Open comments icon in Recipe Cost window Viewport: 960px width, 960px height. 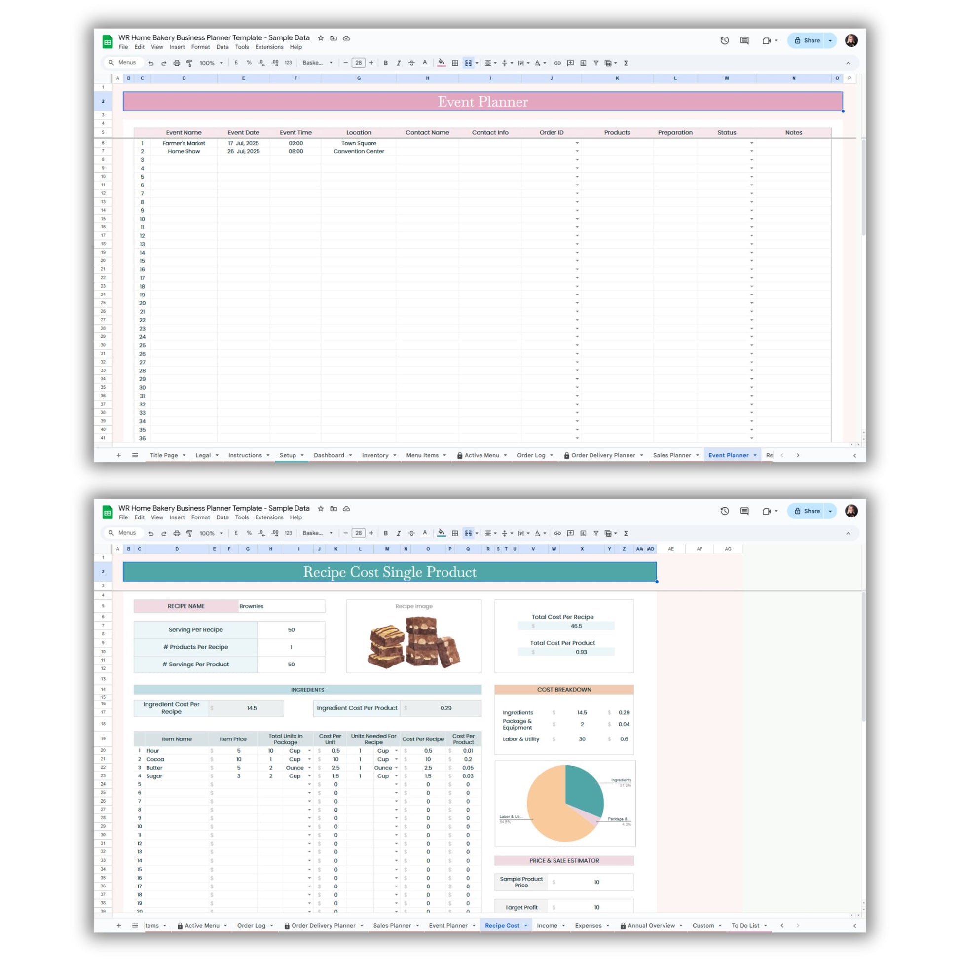click(744, 511)
